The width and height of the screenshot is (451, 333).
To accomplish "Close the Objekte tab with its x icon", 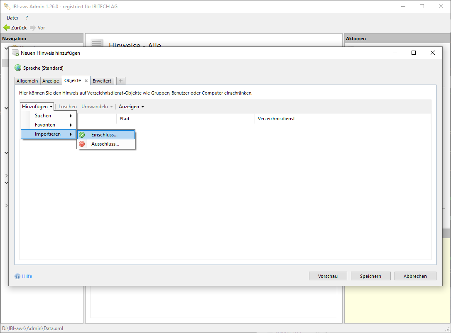I will [86, 81].
